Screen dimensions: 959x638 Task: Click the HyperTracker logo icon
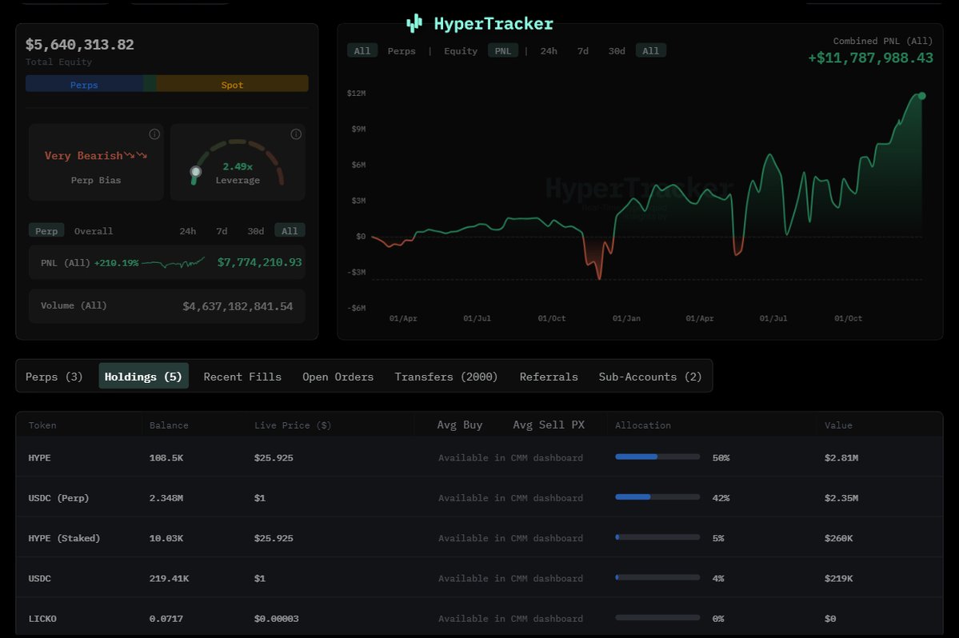pyautogui.click(x=414, y=24)
